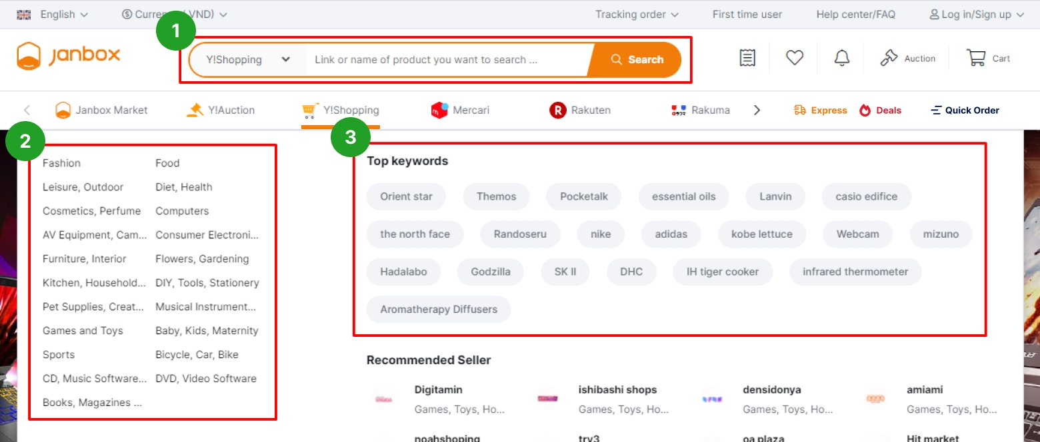The image size is (1040, 442).
Task: Open the order list clipboard icon
Action: pyautogui.click(x=747, y=59)
